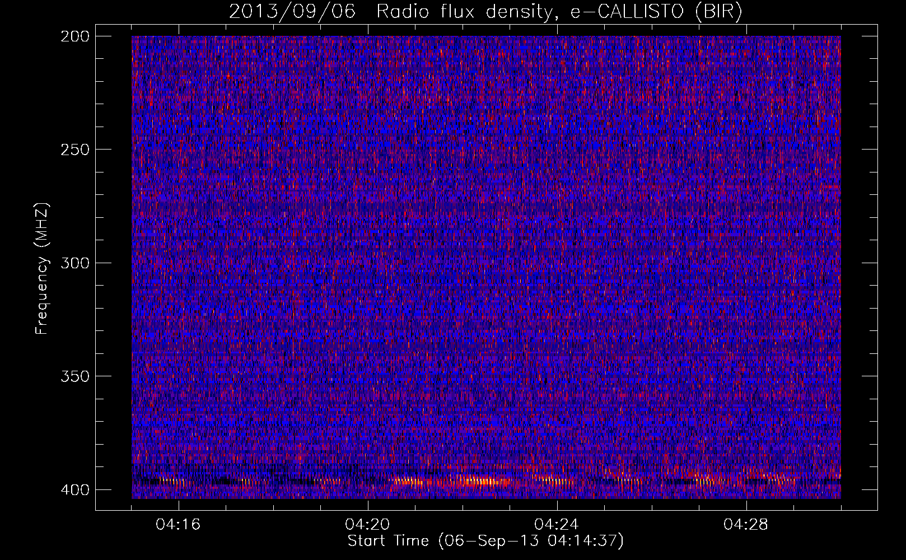
Task: Click the 04:24 time tick label
Action: tap(557, 525)
